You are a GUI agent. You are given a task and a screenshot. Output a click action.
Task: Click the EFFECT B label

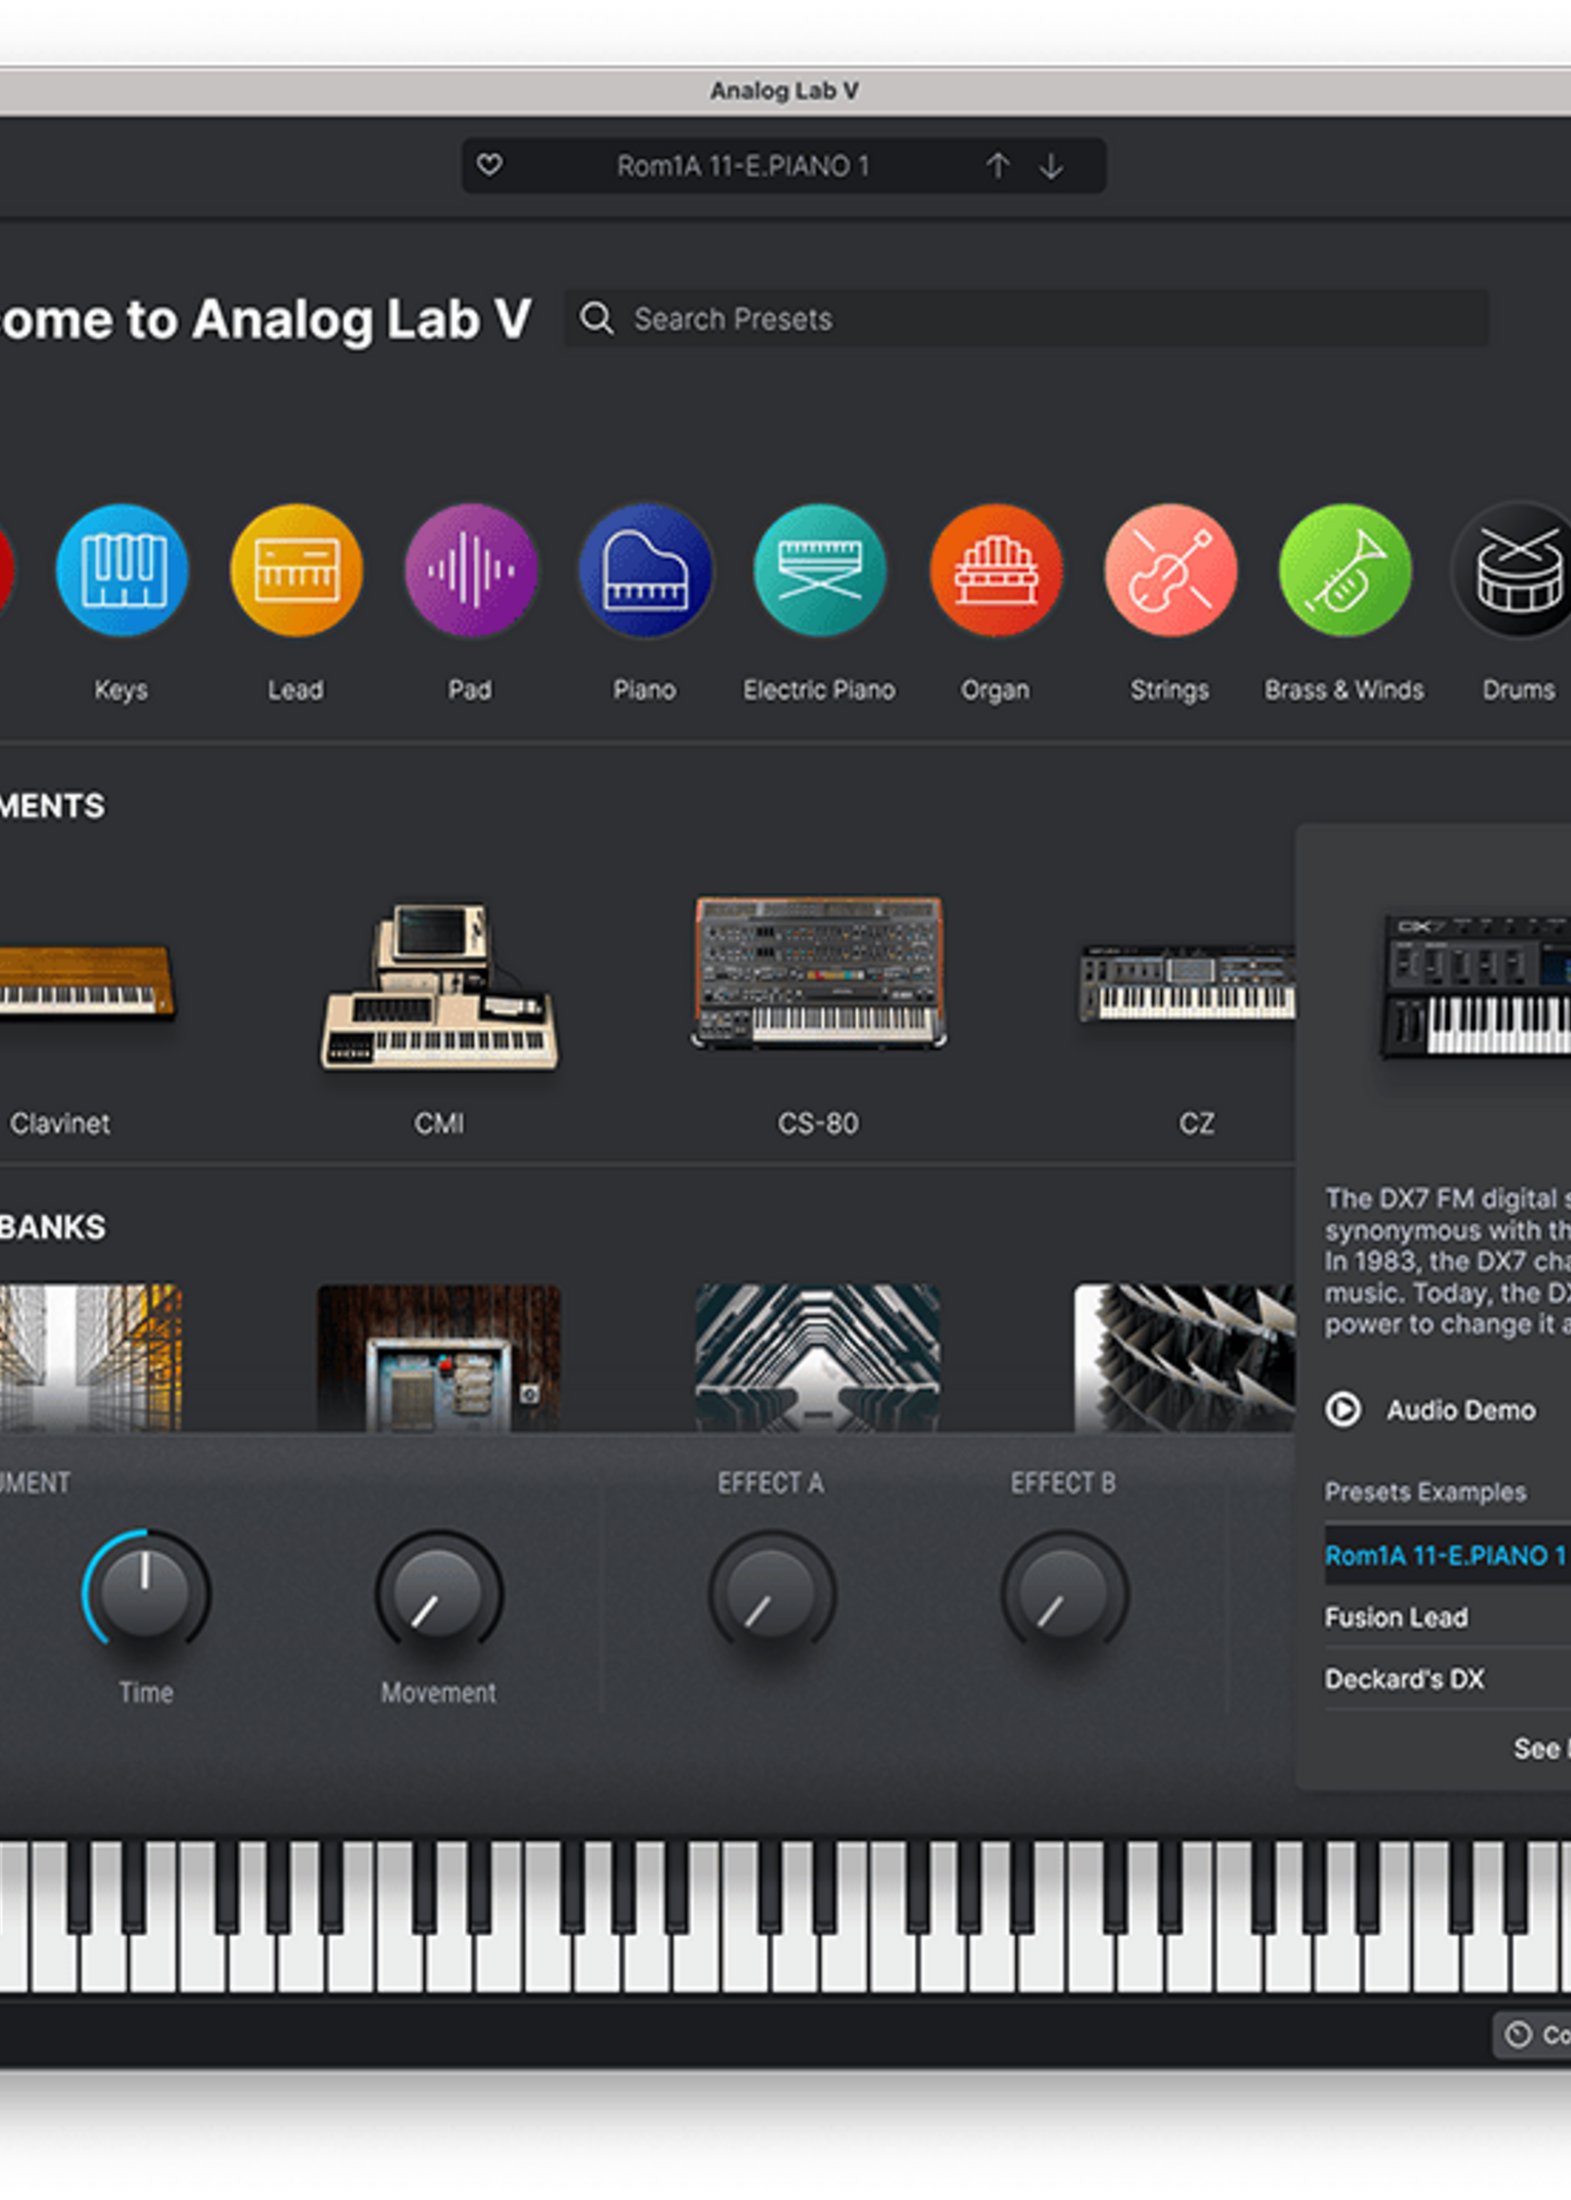(1063, 1483)
